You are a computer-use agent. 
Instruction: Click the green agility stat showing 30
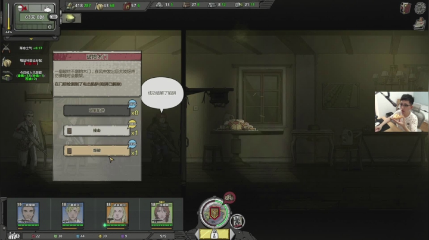[x=58, y=236]
